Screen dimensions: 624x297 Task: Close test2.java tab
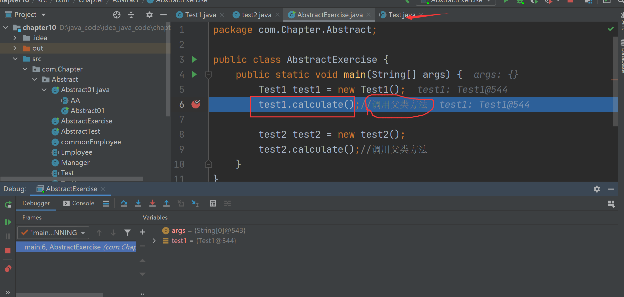tap(277, 15)
